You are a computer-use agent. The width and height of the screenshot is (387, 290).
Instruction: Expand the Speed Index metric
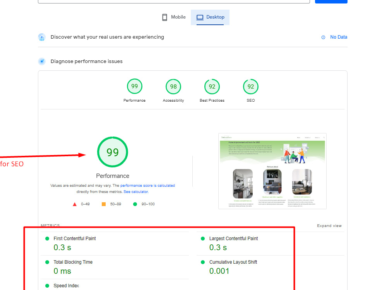click(115, 285)
